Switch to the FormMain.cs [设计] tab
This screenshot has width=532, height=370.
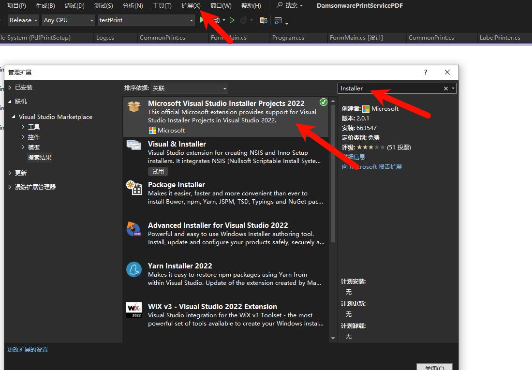(x=356, y=38)
